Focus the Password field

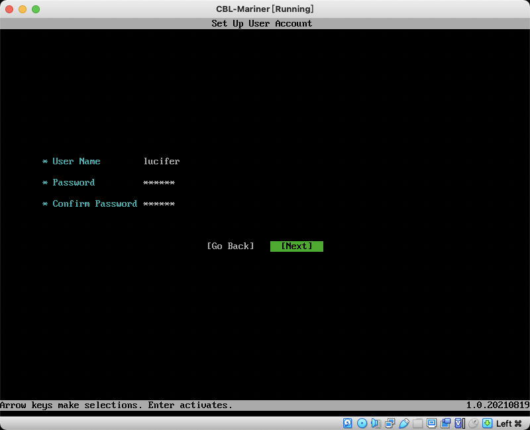point(159,183)
